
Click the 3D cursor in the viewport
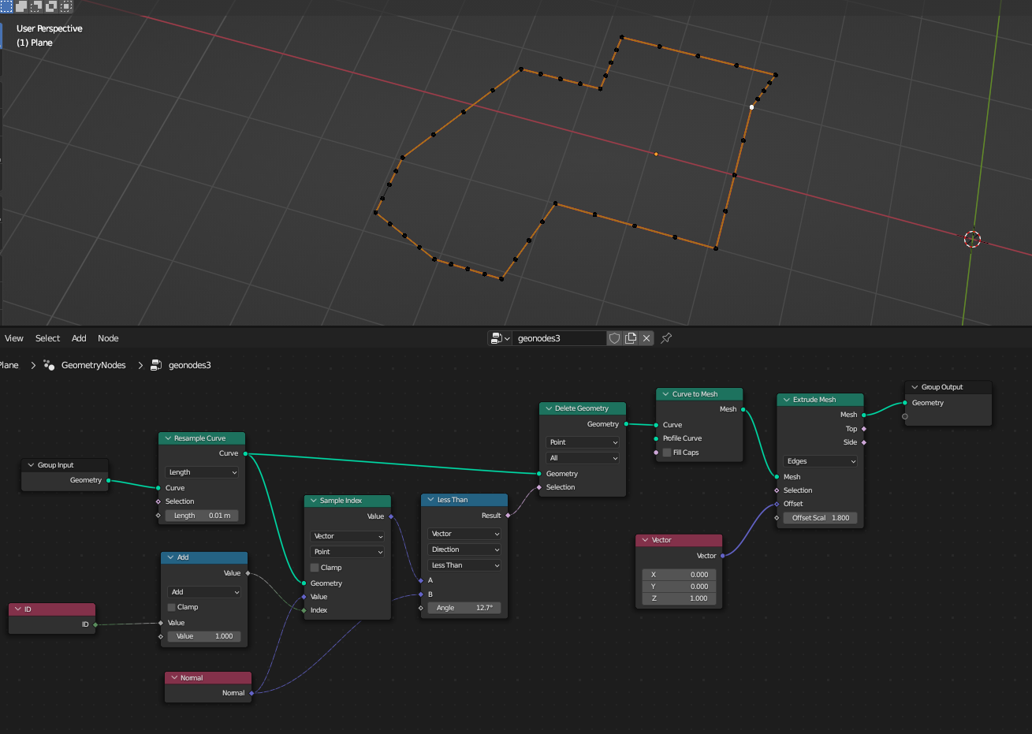(972, 239)
